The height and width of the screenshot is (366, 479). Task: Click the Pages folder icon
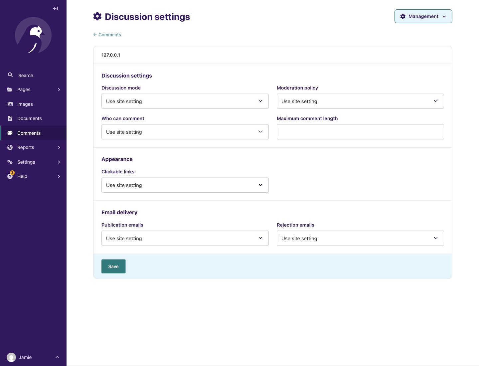pyautogui.click(x=10, y=90)
